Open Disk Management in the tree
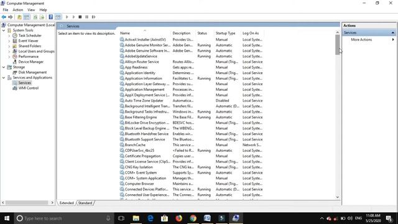 [x=32, y=72]
